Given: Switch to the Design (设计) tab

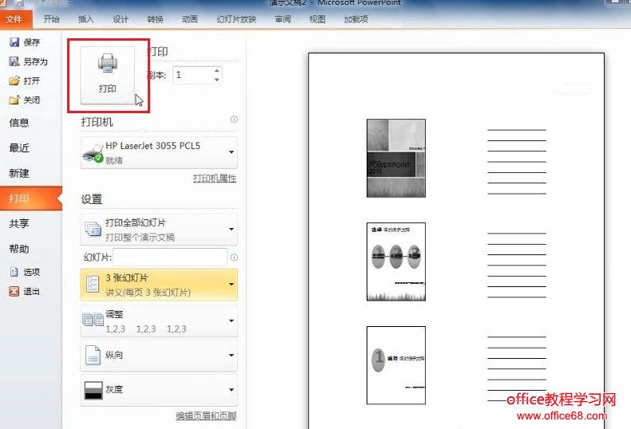Looking at the screenshot, I should 121,19.
